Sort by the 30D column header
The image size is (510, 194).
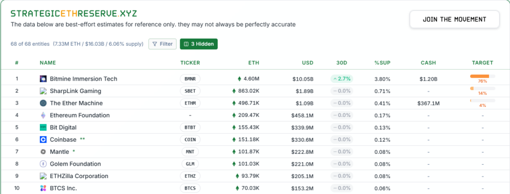click(x=342, y=63)
